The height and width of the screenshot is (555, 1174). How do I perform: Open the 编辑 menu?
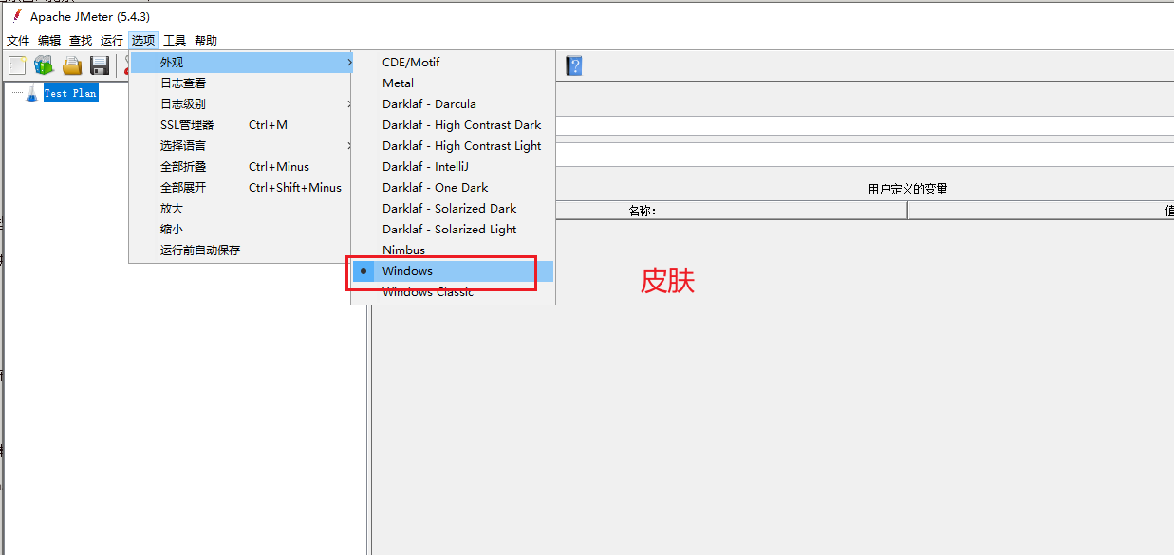[49, 41]
